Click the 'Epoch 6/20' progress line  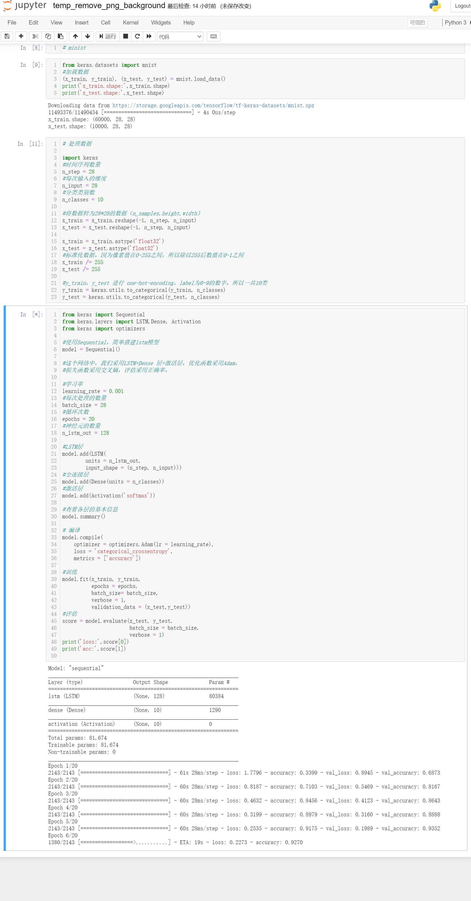point(175,842)
